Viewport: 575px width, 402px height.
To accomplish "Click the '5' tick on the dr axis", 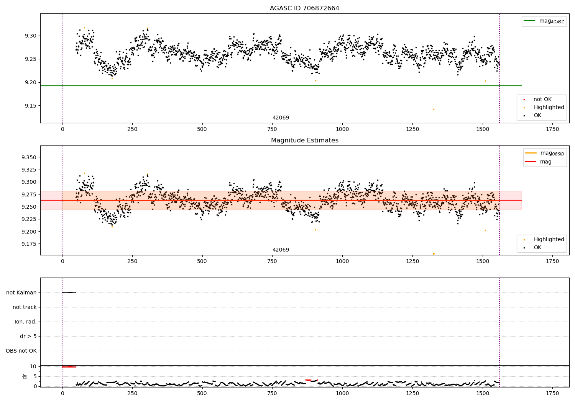I will coord(35,376).
